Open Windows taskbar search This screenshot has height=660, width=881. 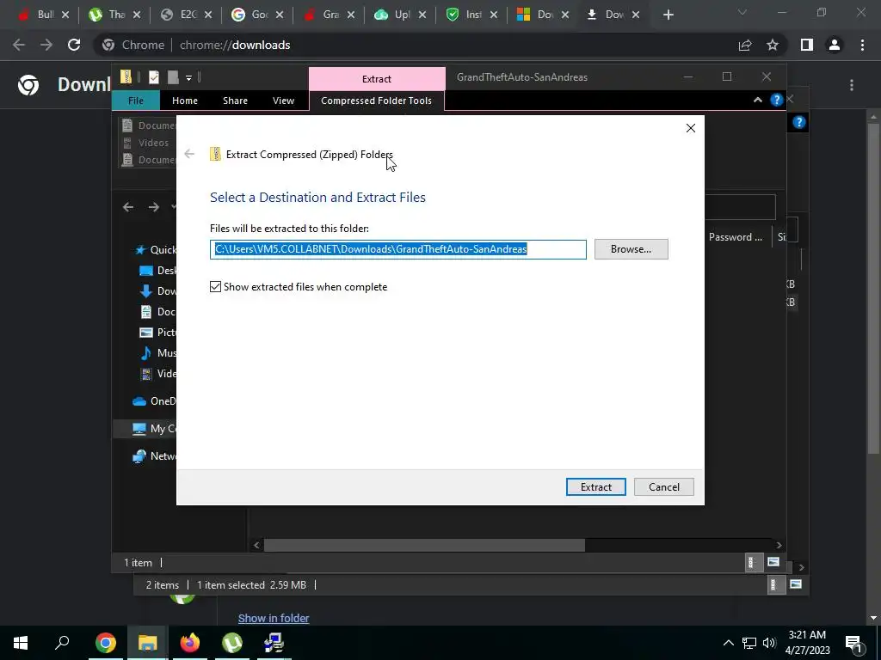pyautogui.click(x=62, y=643)
